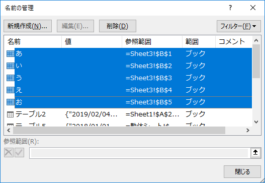Viewport: 265px width, 183px height.
Task: Click the =Sheet3!$B$5 reference cell
Action: (149, 102)
